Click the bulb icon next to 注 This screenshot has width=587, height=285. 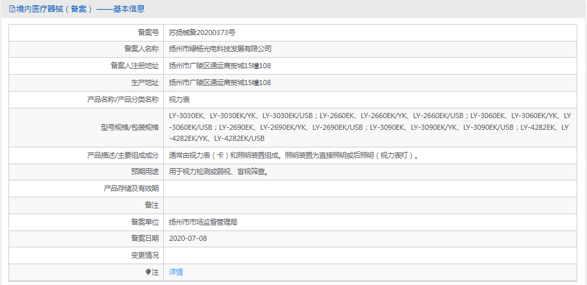coord(148,273)
